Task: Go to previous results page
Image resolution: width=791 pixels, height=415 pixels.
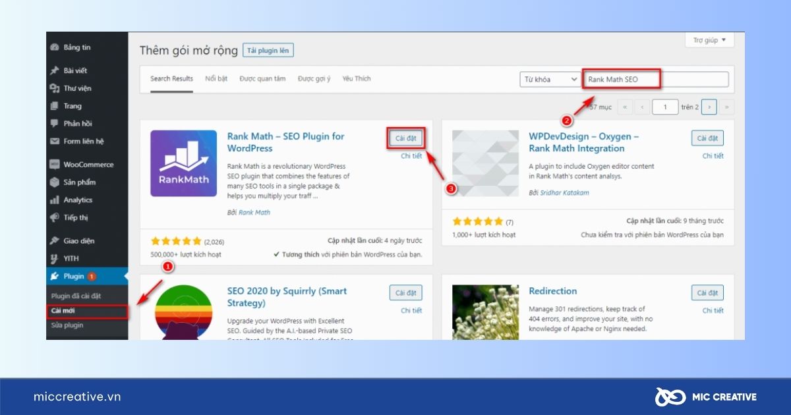Action: pos(641,107)
